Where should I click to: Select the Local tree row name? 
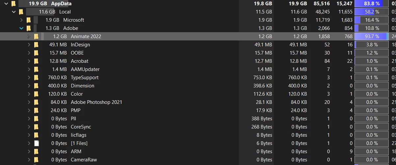click(x=65, y=12)
